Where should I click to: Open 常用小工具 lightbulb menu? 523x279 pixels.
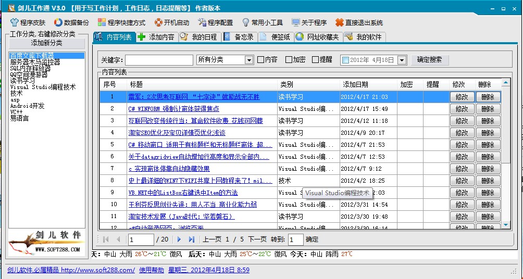(x=262, y=23)
